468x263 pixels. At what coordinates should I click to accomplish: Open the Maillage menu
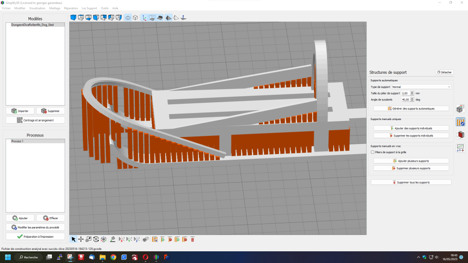click(55, 8)
